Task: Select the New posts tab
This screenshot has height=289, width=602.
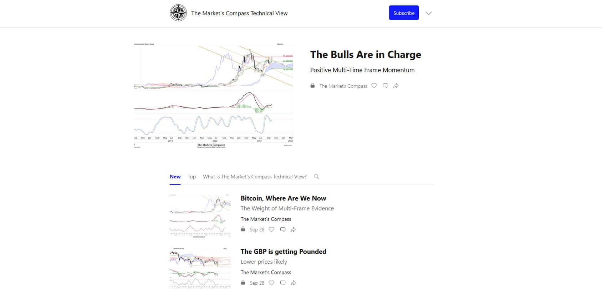Action: pyautogui.click(x=175, y=176)
